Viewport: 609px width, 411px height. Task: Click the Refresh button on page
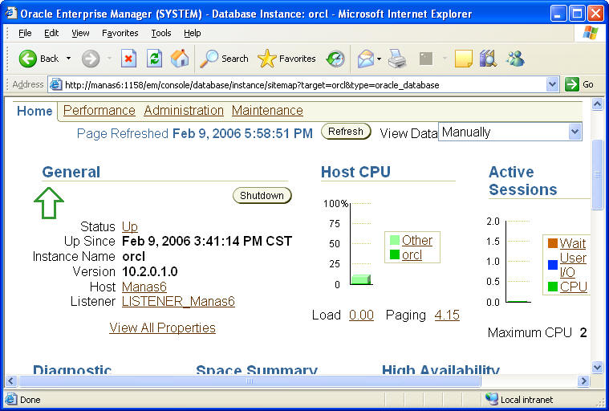pyautogui.click(x=346, y=132)
